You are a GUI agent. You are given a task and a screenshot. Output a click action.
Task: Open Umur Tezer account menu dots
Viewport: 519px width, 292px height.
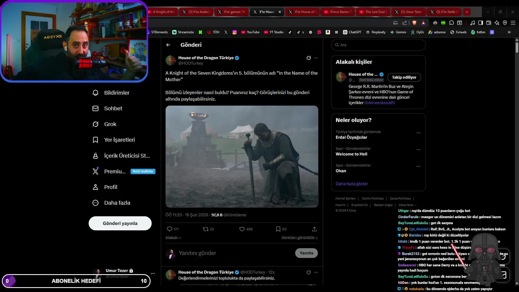click(152, 273)
